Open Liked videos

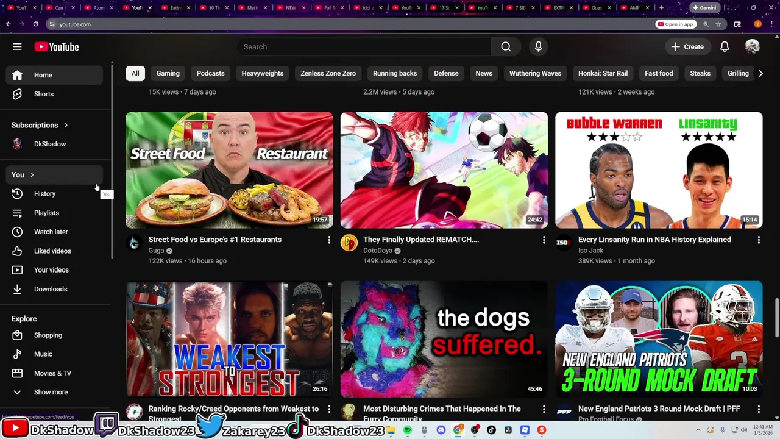tap(54, 251)
